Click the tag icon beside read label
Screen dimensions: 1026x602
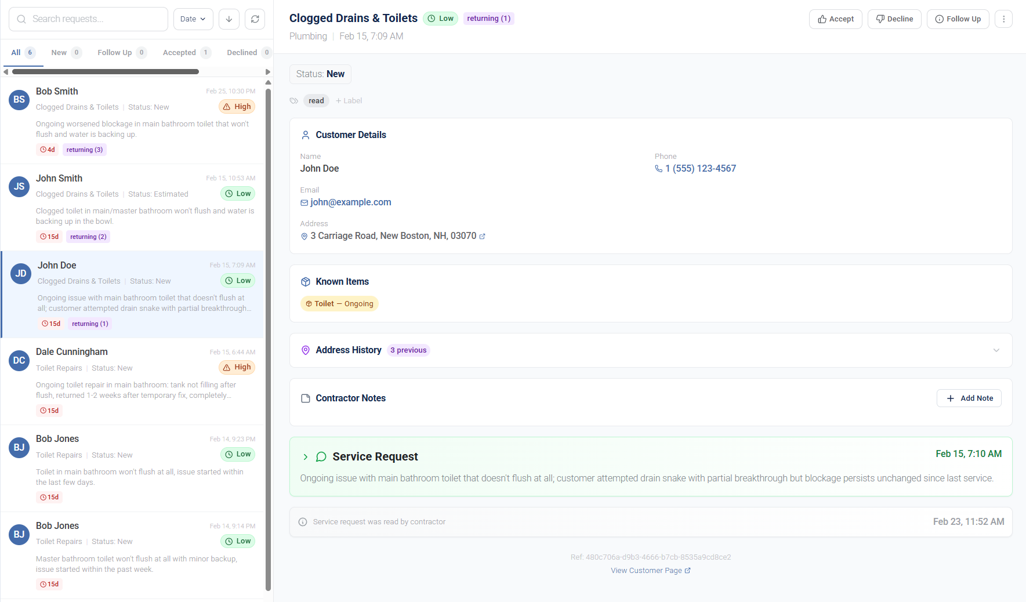(x=294, y=101)
